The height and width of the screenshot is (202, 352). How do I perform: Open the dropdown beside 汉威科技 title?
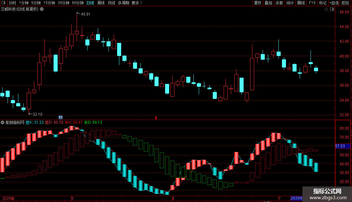point(42,9)
